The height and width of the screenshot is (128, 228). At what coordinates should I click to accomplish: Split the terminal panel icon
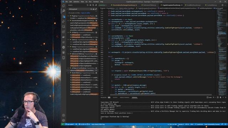pos(218,97)
